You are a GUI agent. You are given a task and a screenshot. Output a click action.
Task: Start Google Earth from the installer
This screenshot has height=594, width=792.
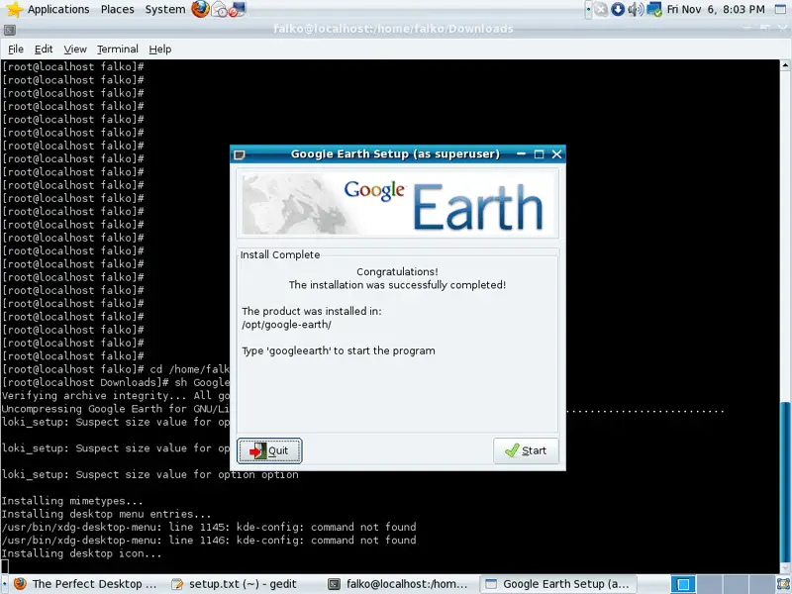point(526,450)
